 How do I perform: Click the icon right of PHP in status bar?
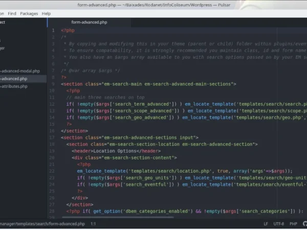click(303, 223)
